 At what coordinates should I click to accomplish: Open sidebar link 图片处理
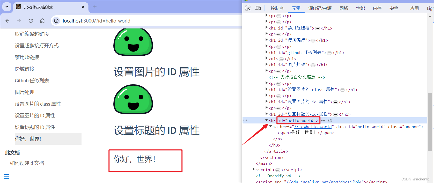point(25,92)
